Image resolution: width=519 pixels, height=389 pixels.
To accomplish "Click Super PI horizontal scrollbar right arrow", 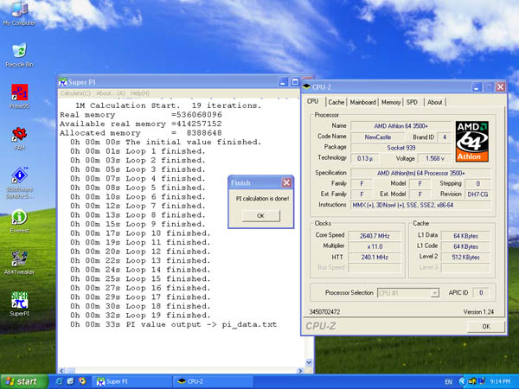I will pyautogui.click(x=300, y=371).
